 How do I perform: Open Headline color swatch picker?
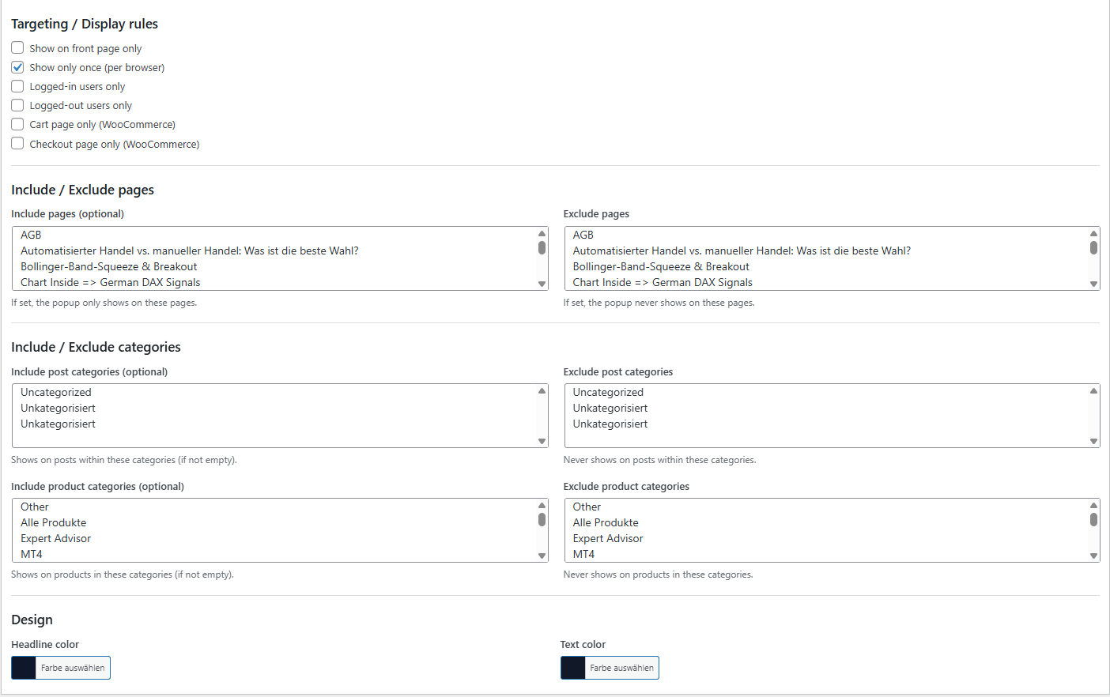(24, 668)
